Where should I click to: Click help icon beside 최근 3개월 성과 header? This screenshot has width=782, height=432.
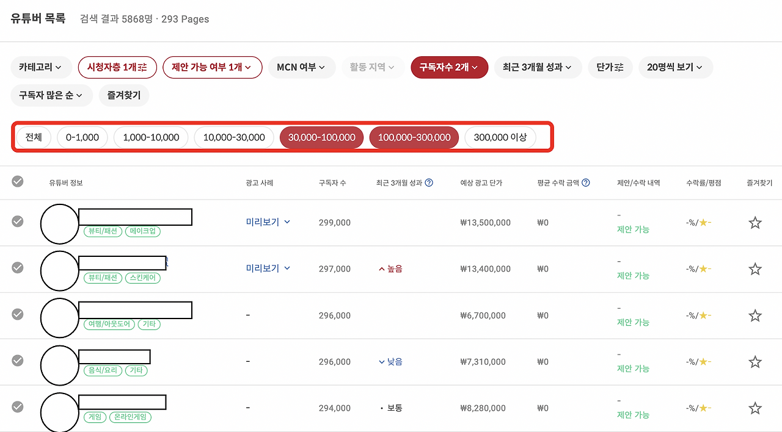[429, 182]
